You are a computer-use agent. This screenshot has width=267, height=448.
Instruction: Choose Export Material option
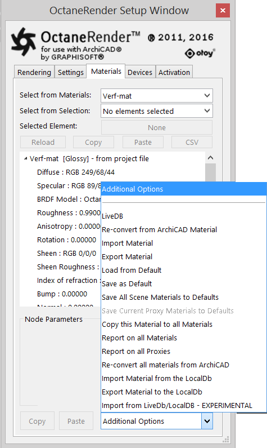[184, 256]
